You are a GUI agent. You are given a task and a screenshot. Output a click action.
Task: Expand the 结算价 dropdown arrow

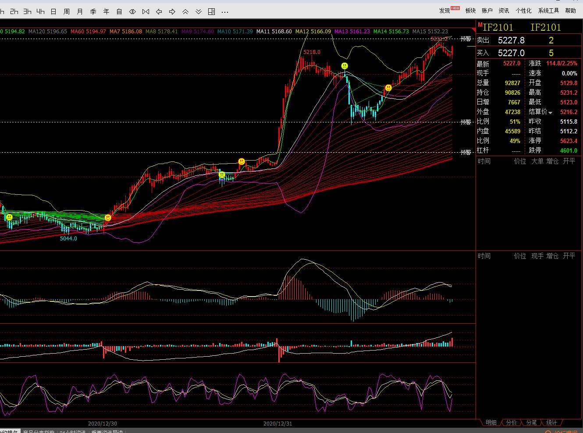tap(551, 113)
